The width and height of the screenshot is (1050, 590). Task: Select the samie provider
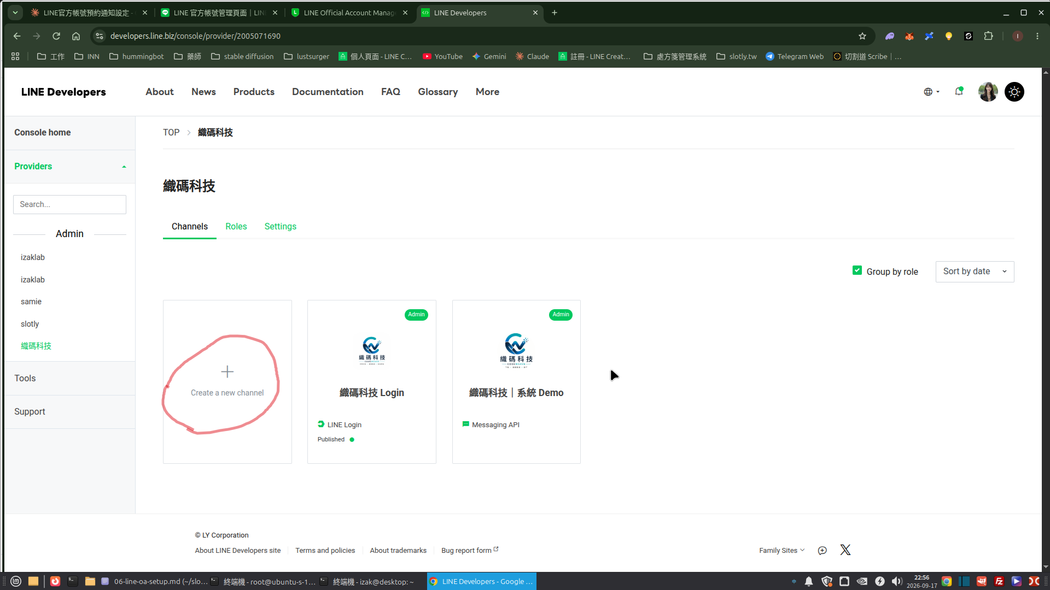click(31, 302)
